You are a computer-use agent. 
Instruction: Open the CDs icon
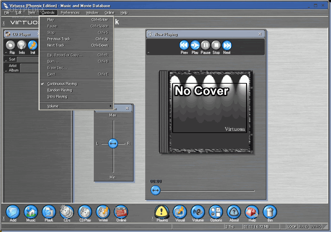67,214
